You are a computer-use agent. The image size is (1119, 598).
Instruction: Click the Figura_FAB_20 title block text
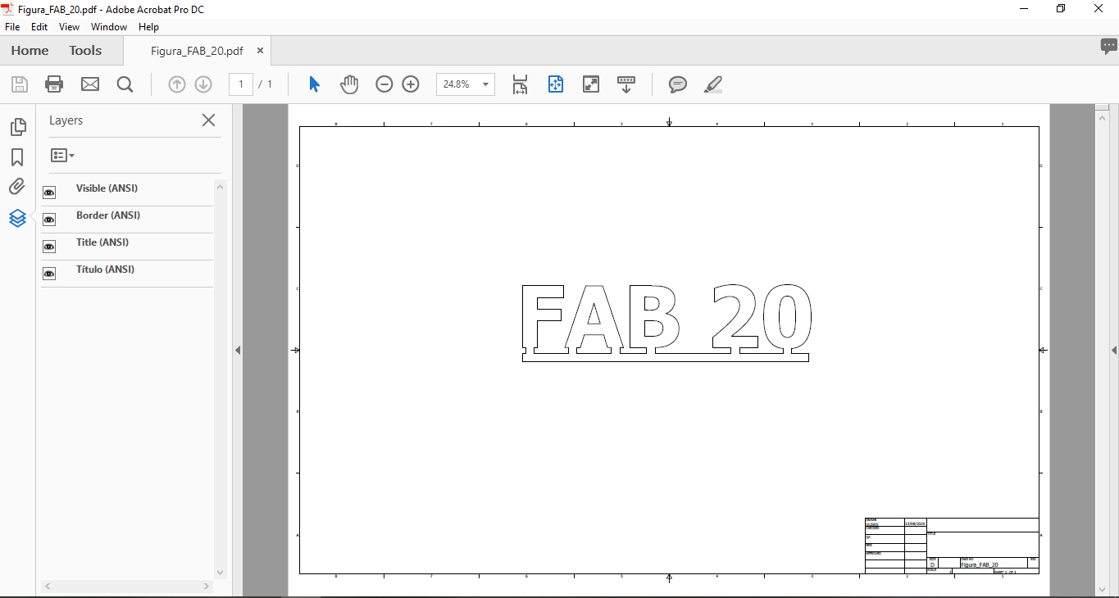coord(980,565)
